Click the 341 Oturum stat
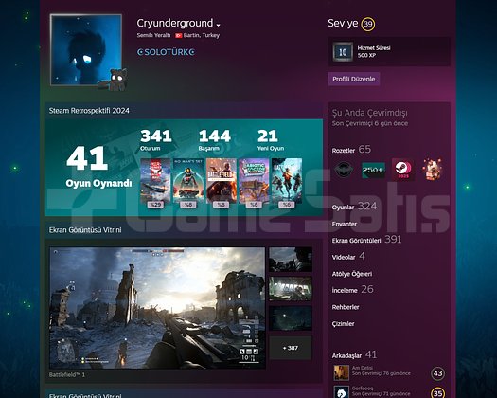 (156, 139)
